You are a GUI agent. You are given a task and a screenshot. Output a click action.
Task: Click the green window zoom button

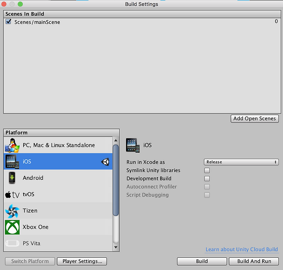(x=20, y=4)
